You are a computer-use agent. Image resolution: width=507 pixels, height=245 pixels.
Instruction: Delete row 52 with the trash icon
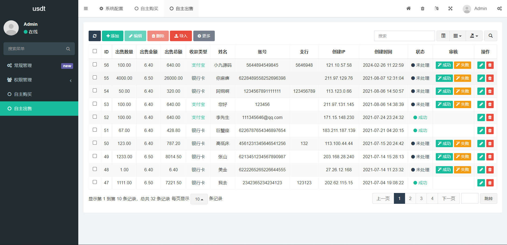tap(490, 117)
